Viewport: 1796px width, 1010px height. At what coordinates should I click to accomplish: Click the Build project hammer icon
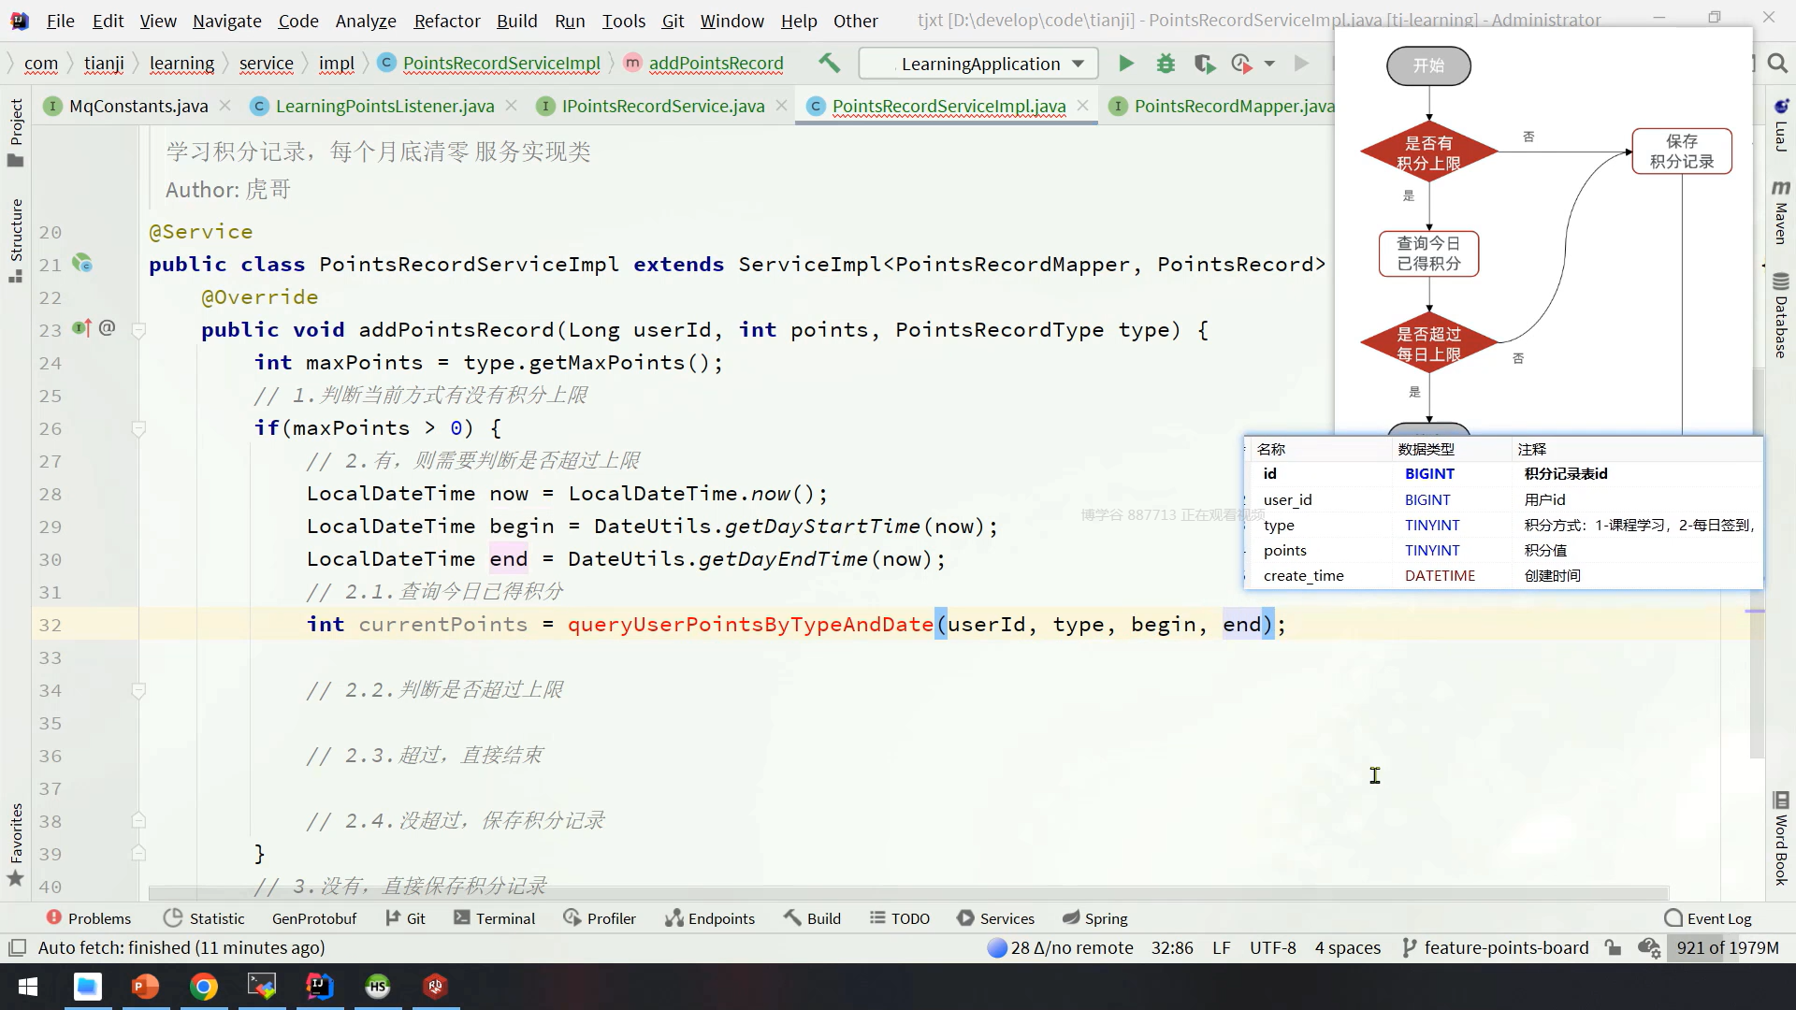coord(829,63)
